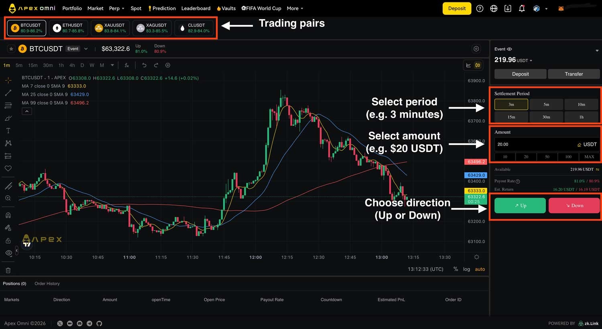This screenshot has height=329, width=602.
Task: Toggle hide all drawings eye icon
Action: pyautogui.click(x=8, y=253)
